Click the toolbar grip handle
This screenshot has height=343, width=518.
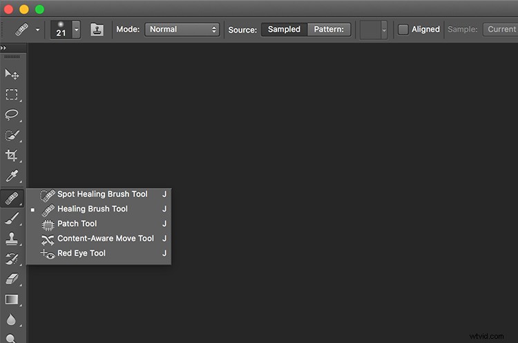(x=12, y=57)
